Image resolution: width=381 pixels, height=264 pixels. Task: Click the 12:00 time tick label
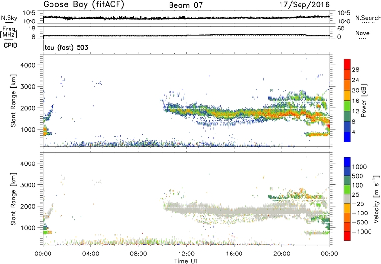point(186,254)
